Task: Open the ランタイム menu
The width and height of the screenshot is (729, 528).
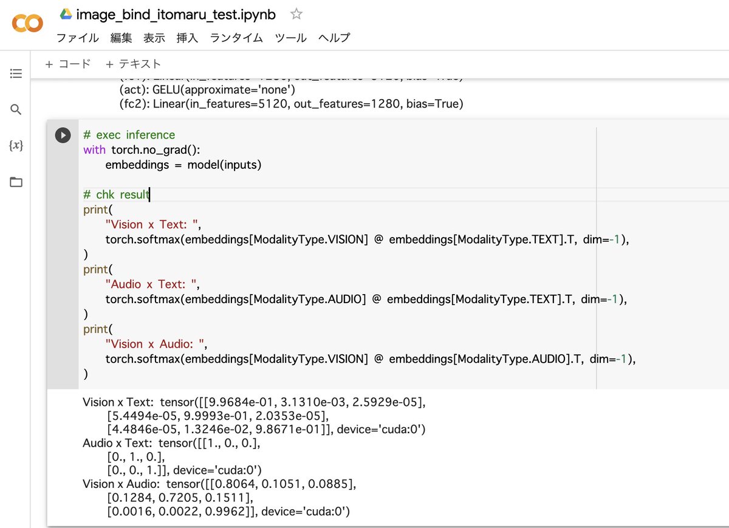Action: tap(236, 38)
